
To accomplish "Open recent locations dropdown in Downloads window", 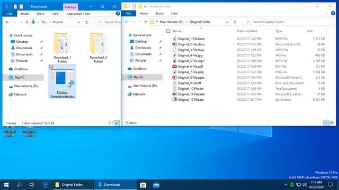I will 21,22.
